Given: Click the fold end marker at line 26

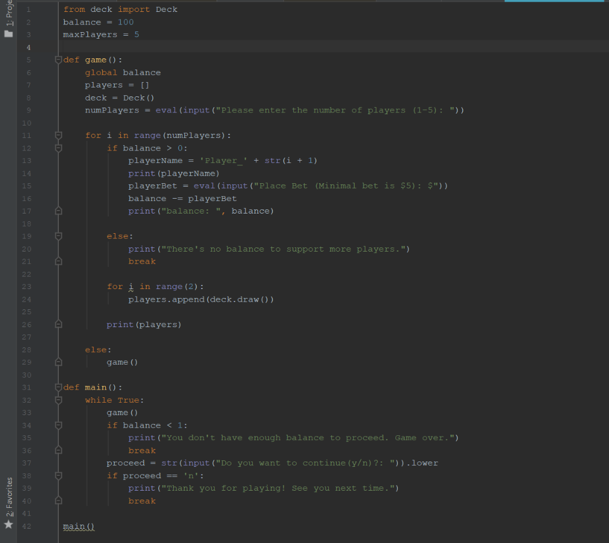Looking at the screenshot, I should (59, 324).
